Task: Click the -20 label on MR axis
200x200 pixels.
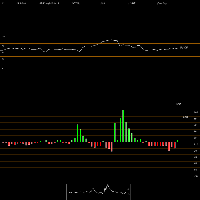Action: coord(195,151)
